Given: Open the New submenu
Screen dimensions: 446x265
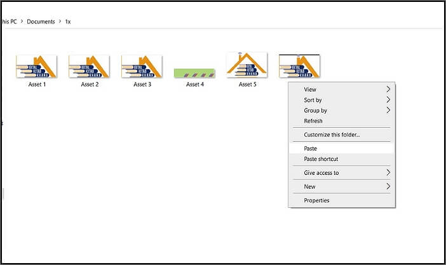Looking at the screenshot, I should [x=310, y=186].
